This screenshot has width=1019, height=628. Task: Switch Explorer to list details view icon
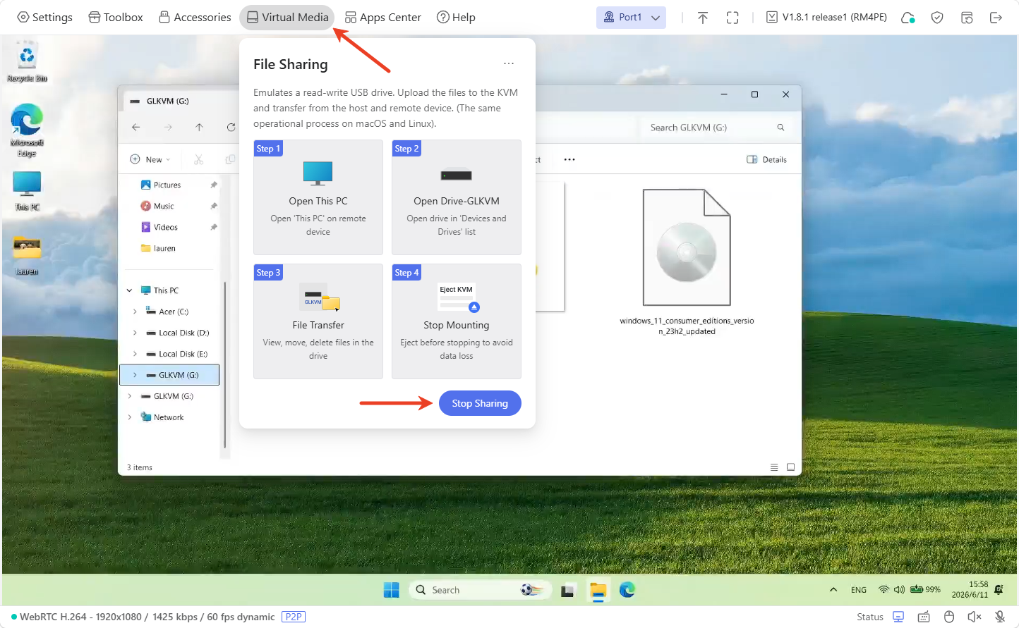(774, 467)
